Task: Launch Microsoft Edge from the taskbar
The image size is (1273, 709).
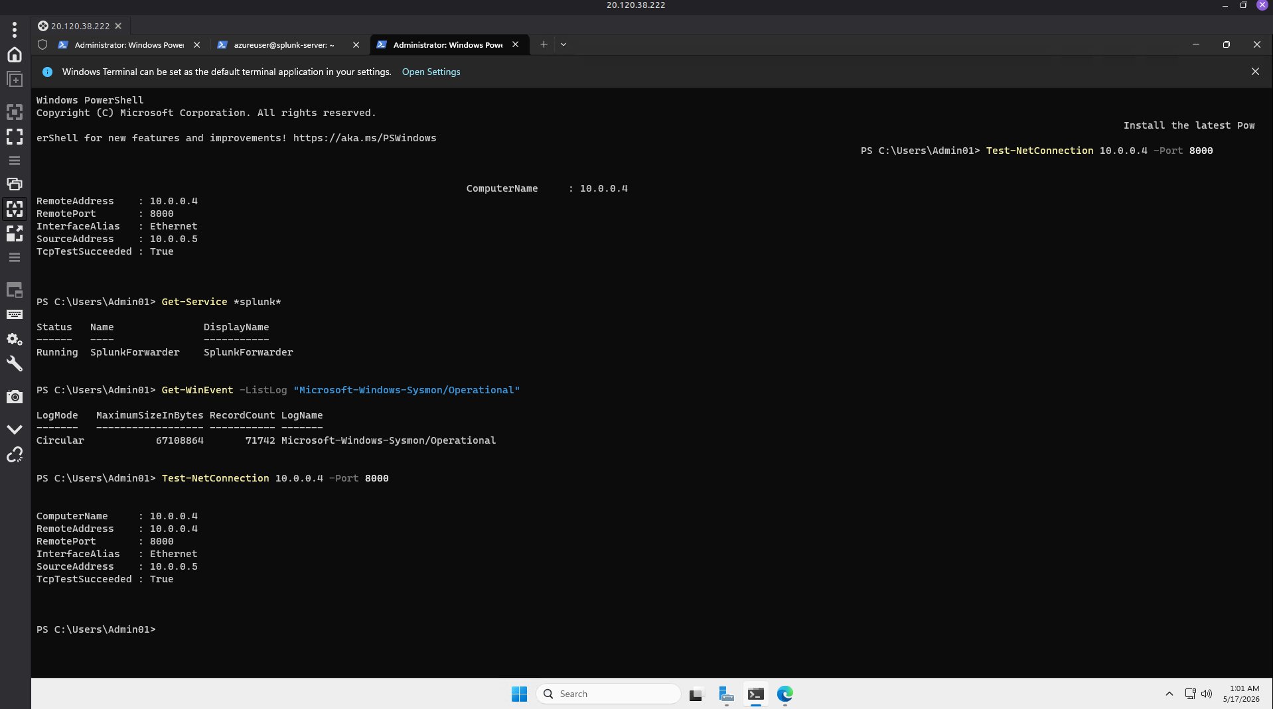Action: [785, 694]
